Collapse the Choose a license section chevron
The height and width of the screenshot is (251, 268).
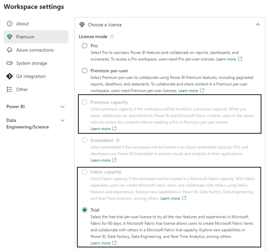click(x=258, y=25)
